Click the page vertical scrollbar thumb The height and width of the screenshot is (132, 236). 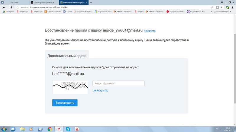point(235,69)
